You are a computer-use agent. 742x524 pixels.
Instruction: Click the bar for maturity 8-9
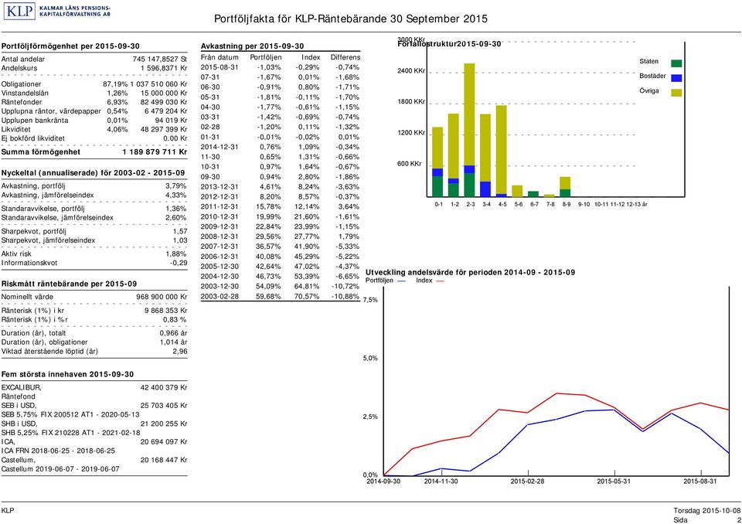tap(565, 187)
